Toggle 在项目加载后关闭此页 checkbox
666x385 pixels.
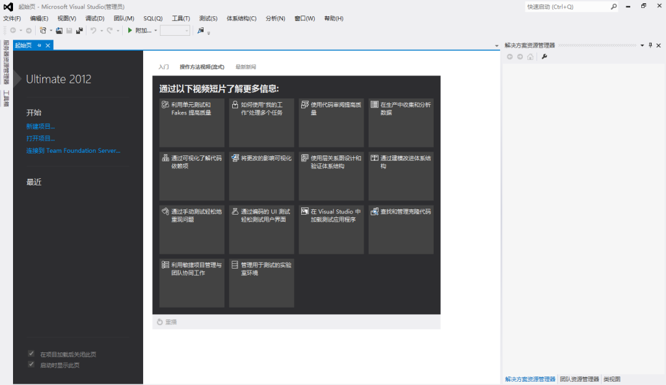point(31,354)
